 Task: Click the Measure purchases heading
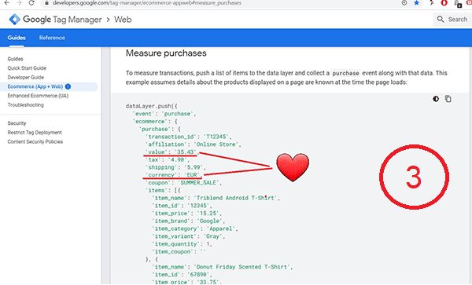166,53
